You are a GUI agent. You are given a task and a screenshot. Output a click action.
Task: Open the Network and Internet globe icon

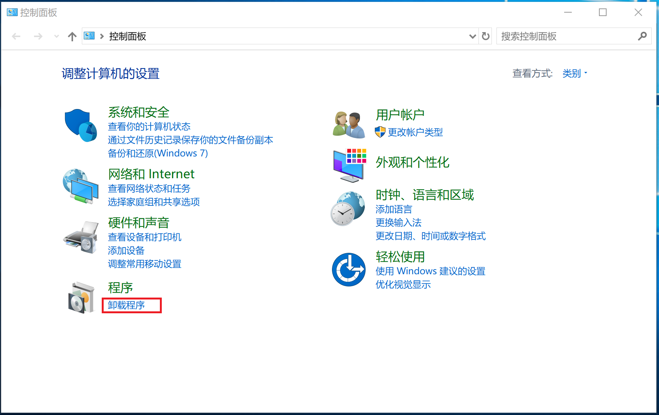click(x=80, y=186)
